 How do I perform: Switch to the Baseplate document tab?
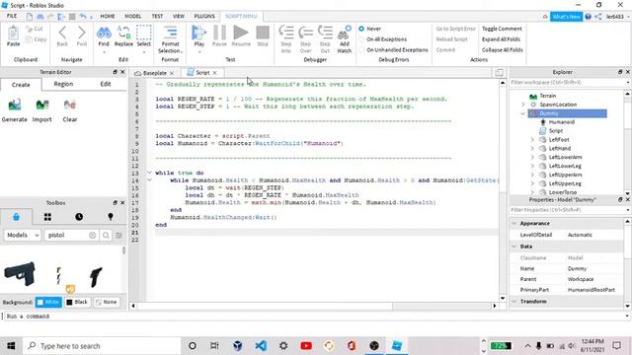[x=155, y=73]
